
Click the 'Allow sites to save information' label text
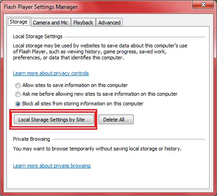click(75, 85)
